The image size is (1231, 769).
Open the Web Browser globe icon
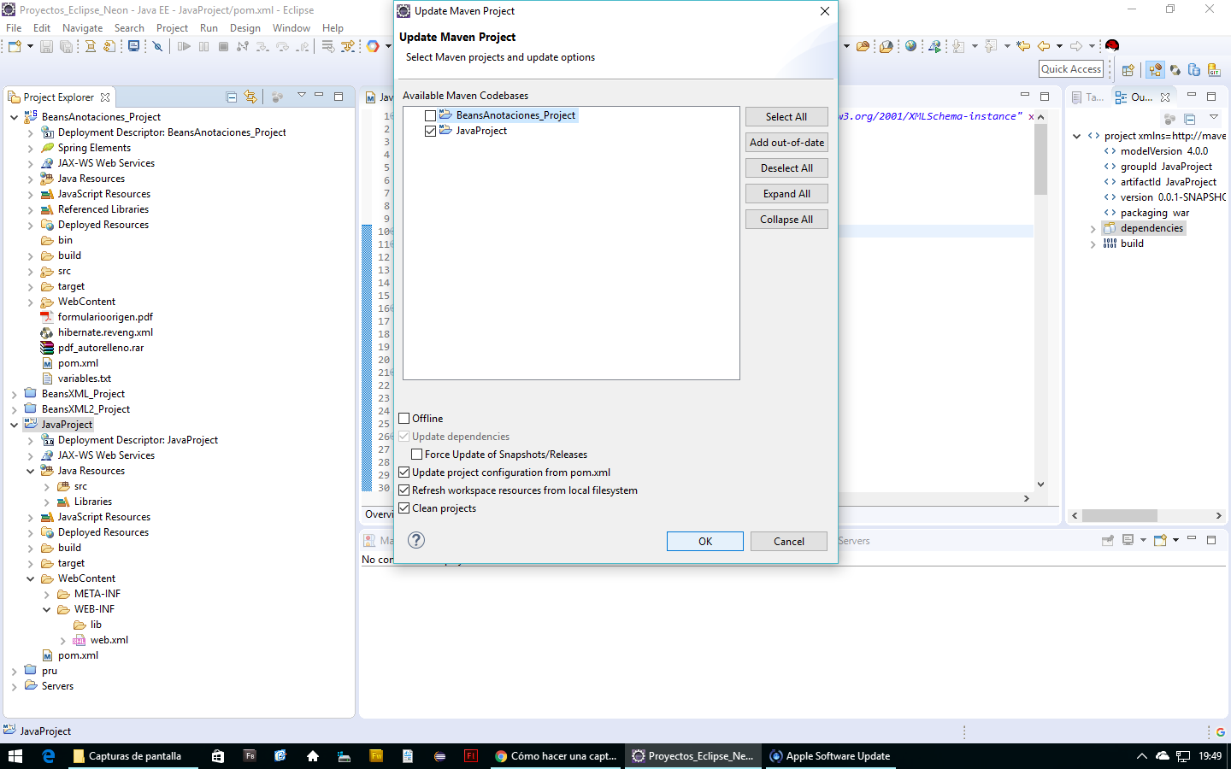coord(910,46)
